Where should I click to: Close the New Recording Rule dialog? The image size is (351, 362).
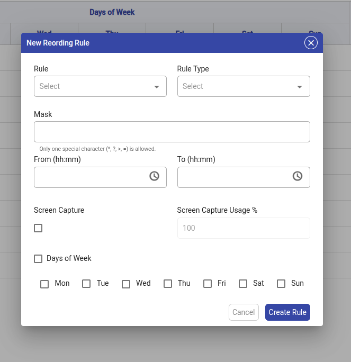(311, 43)
